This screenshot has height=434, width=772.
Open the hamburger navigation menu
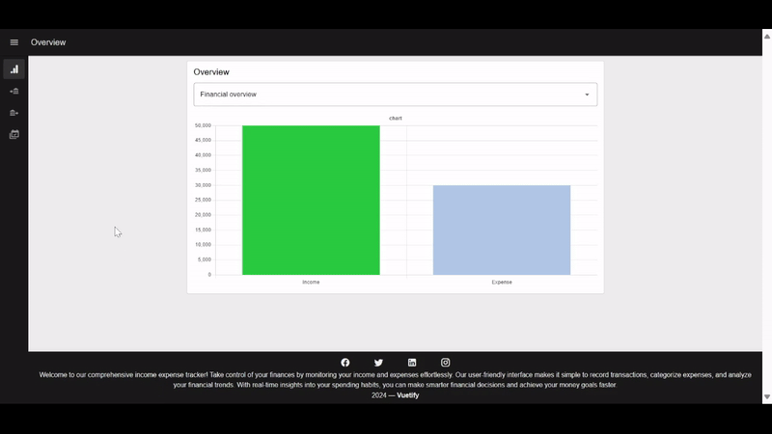click(14, 42)
